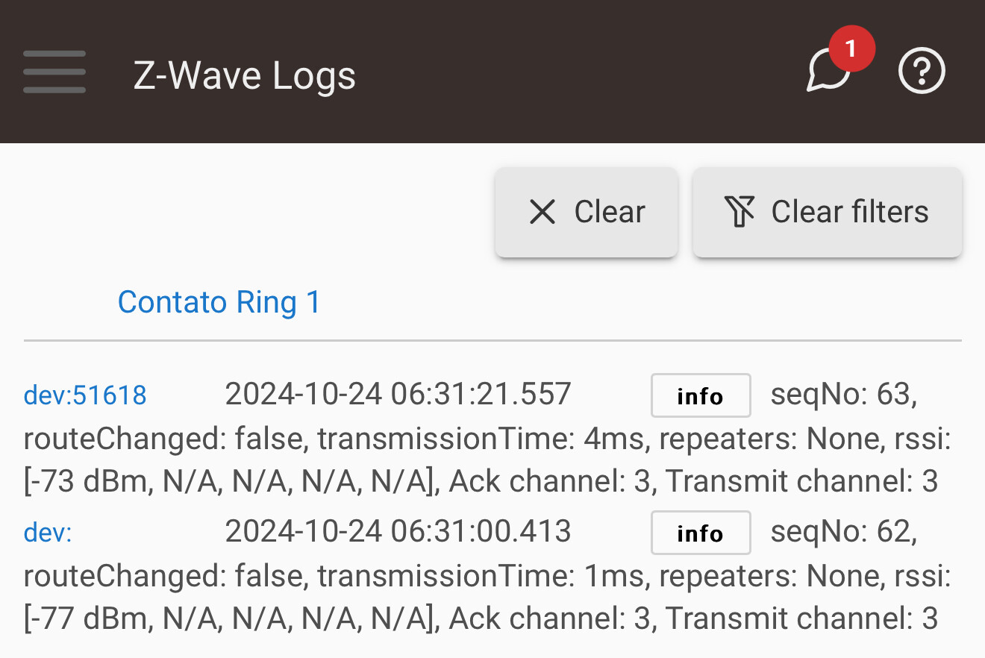Click the -73 dBm rssi log line

click(x=481, y=481)
